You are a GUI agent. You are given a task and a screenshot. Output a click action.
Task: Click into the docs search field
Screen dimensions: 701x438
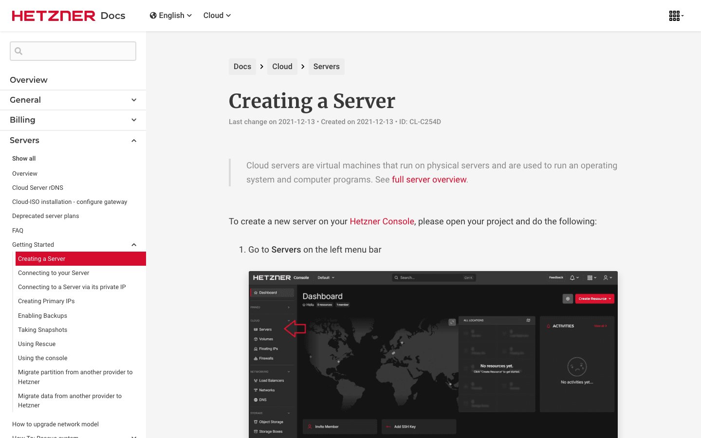73,51
